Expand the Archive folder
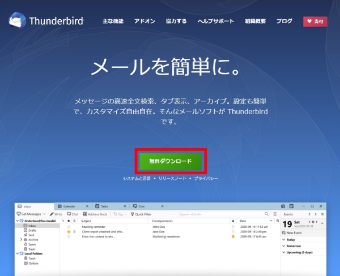Viewport: 340px width, 276px height. click(x=21, y=239)
